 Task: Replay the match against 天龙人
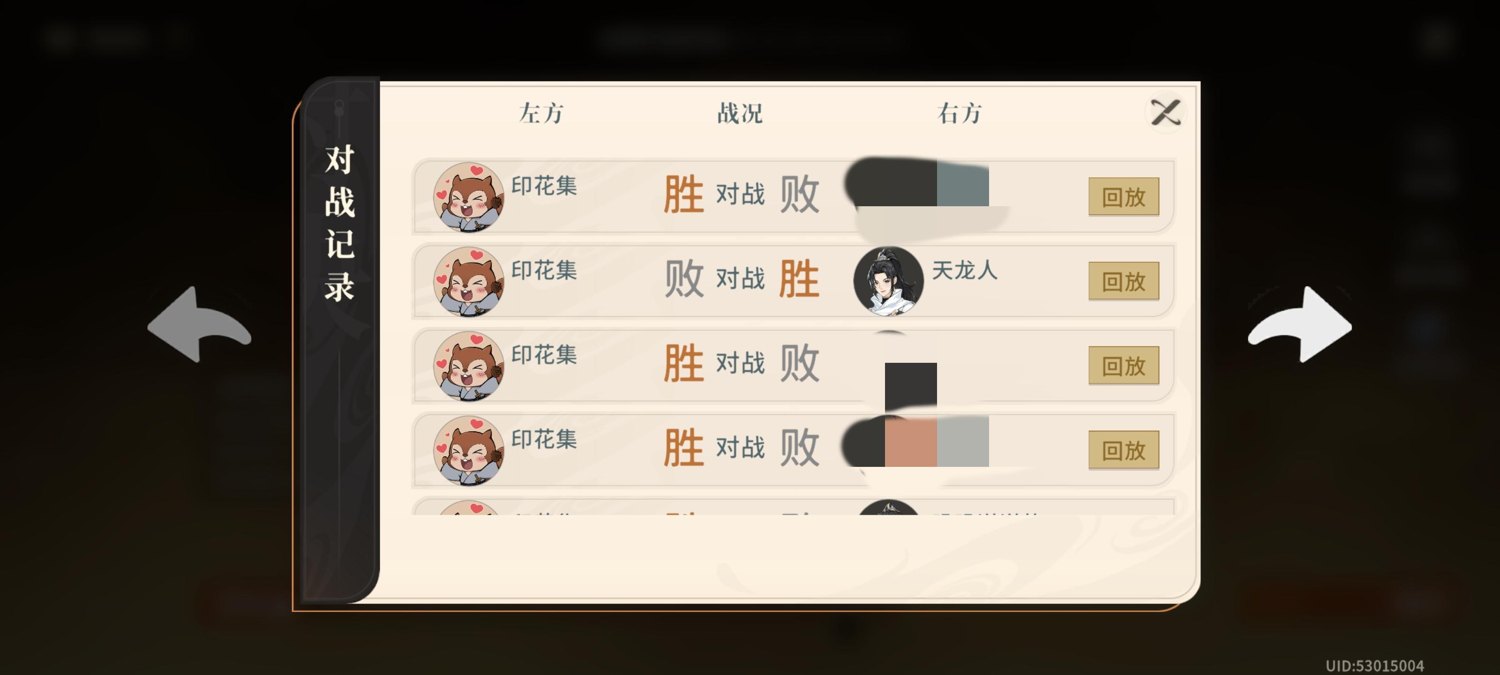pos(1123,281)
